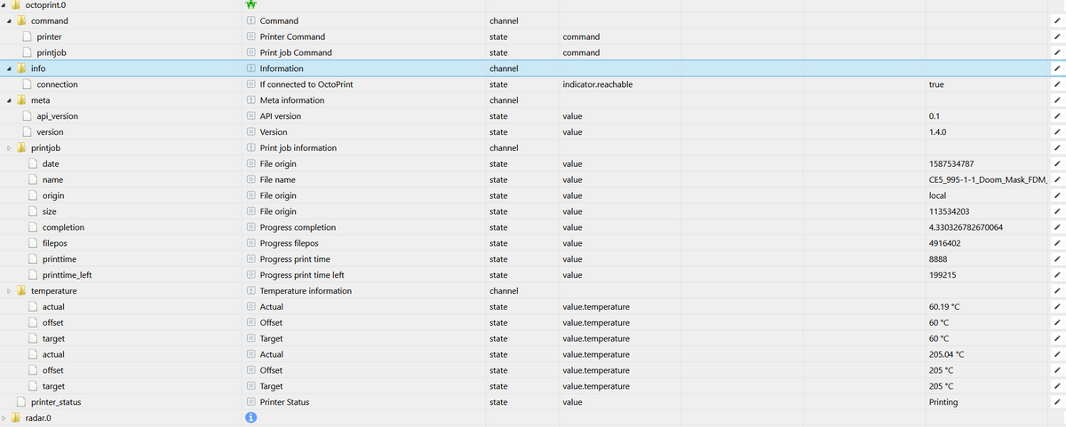Click the state icon beside Printer Status
Screen dimensions: 1066x427
click(x=251, y=402)
